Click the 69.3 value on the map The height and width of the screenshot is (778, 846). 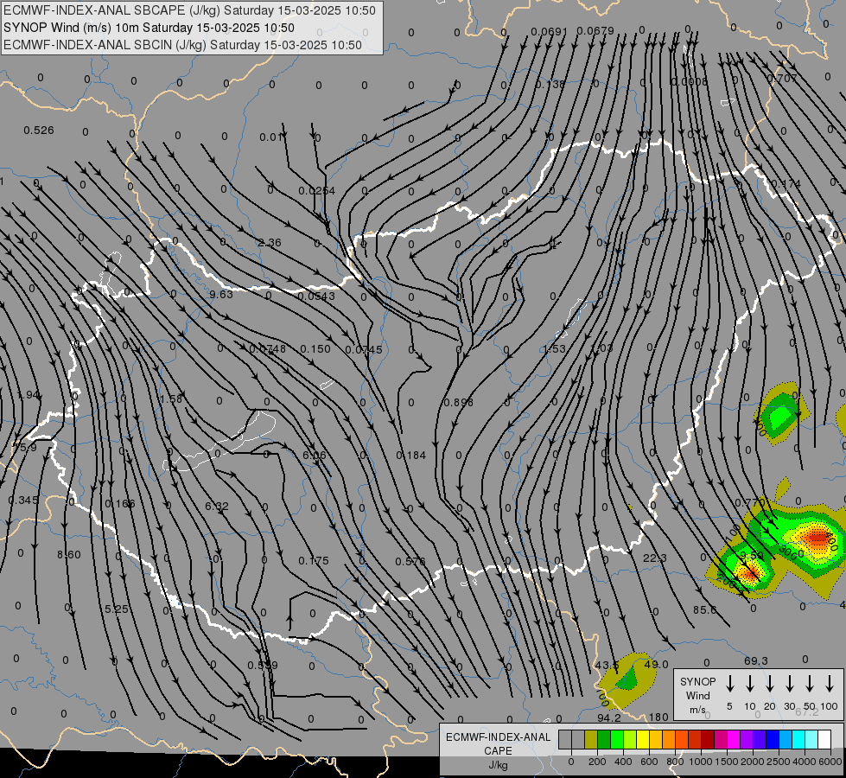pos(756,660)
